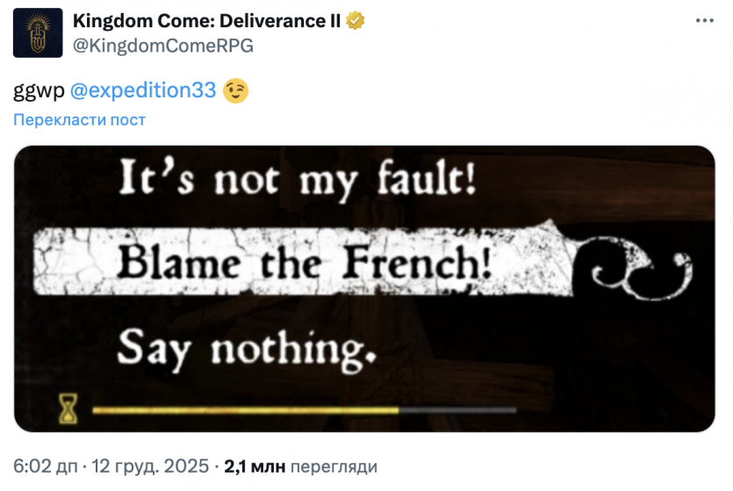Click the dark unfilled end of timer bar
The height and width of the screenshot is (491, 733).
tap(456, 409)
